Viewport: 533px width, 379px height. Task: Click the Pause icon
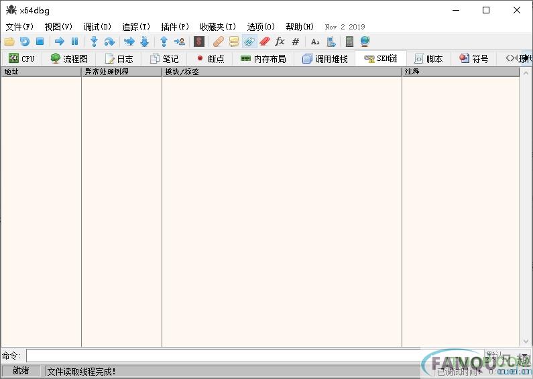point(75,42)
